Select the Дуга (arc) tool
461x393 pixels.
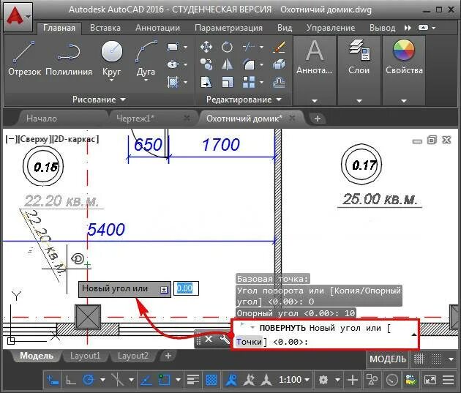[x=146, y=57]
